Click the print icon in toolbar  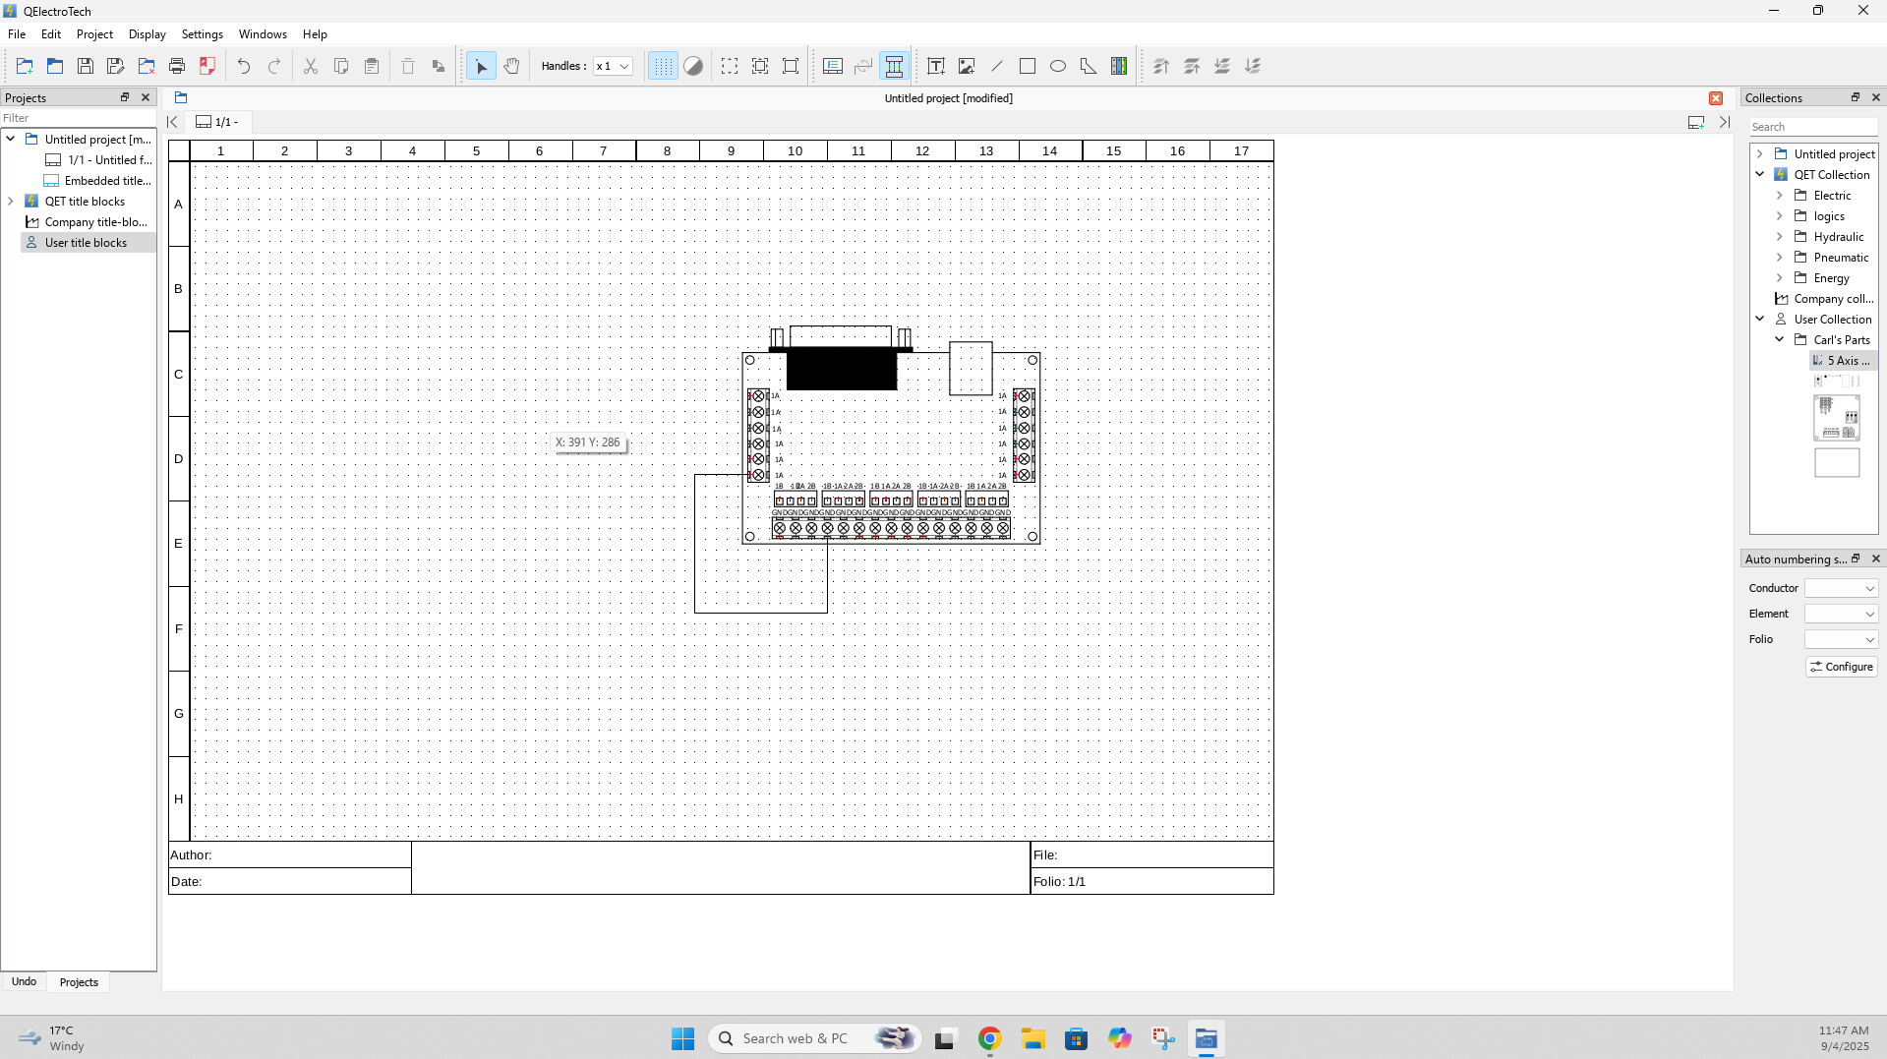[x=177, y=67]
